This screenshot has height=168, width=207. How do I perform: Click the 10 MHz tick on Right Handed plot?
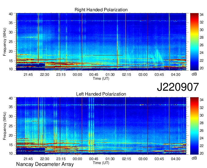pyautogui.click(x=11, y=69)
